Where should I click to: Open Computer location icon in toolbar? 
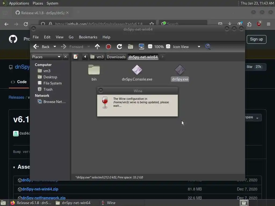click(141, 47)
